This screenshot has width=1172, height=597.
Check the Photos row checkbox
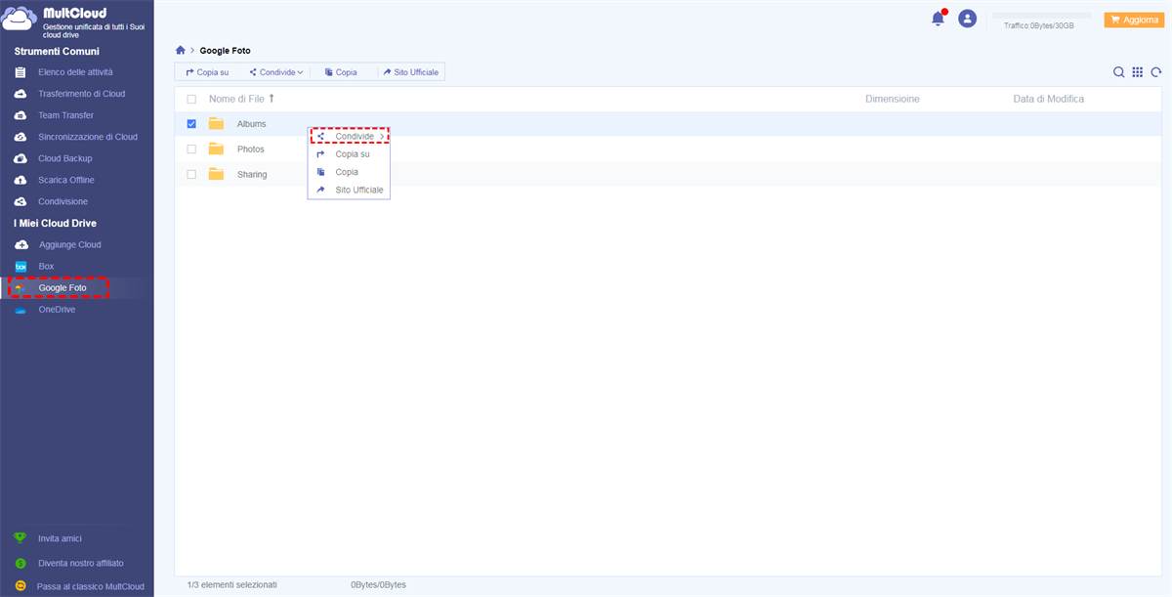pos(191,149)
